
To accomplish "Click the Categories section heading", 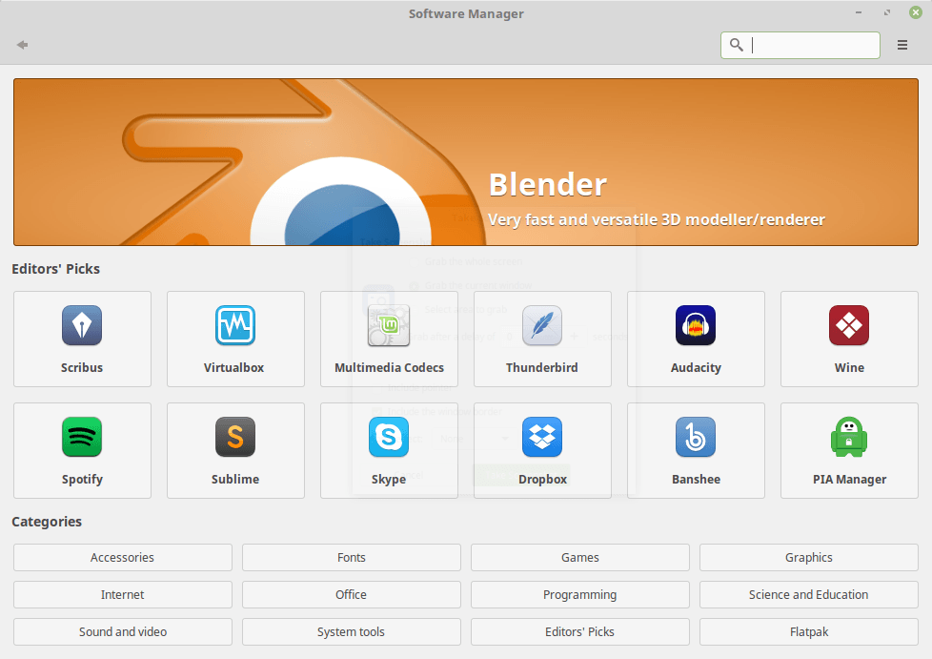I will [x=47, y=522].
